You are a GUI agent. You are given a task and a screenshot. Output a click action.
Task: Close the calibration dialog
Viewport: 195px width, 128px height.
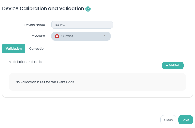click(168, 120)
